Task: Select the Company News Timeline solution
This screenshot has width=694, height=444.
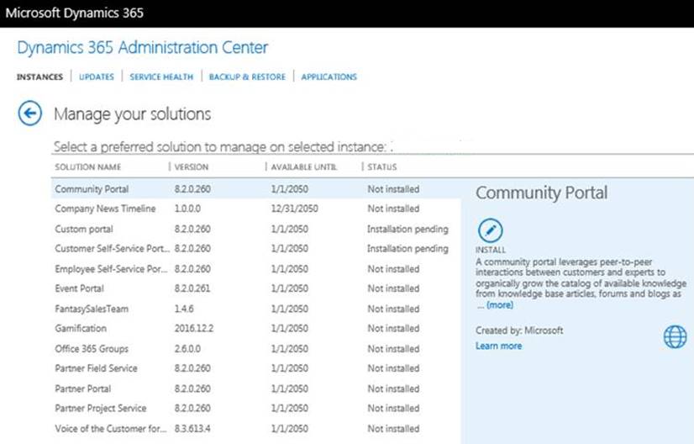Action: [x=255, y=209]
